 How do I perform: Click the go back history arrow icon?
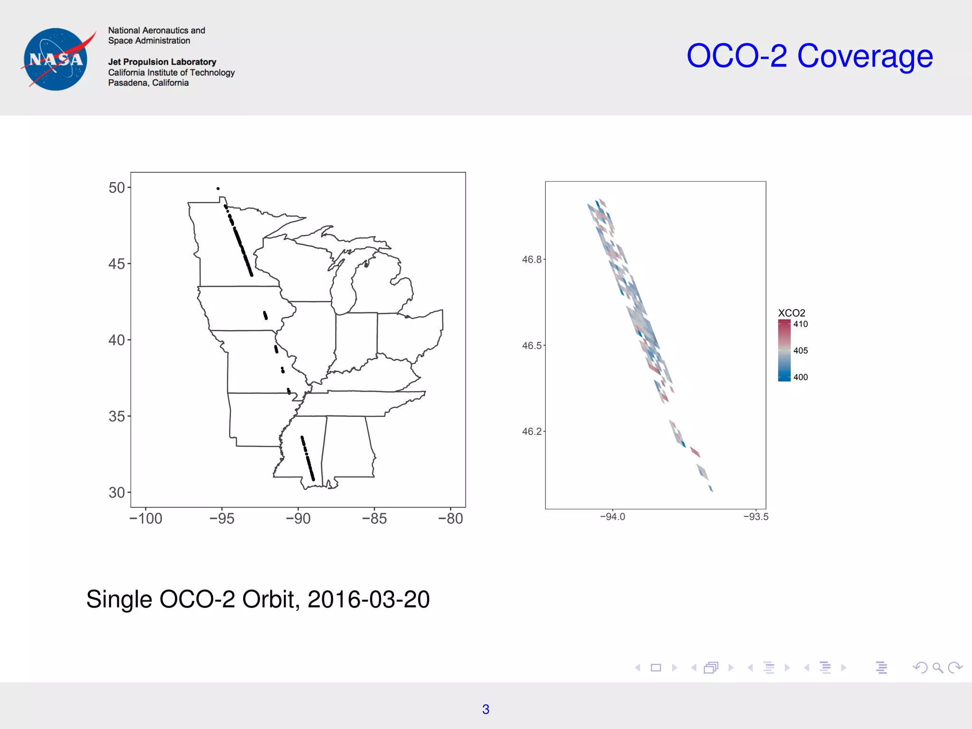[x=920, y=668]
